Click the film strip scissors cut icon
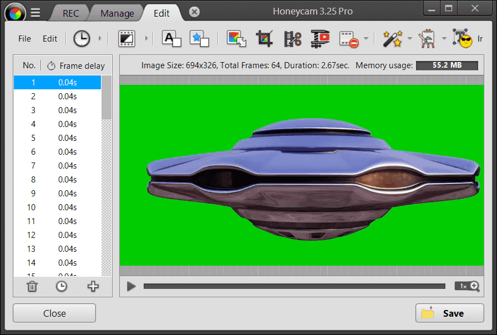 (x=292, y=38)
